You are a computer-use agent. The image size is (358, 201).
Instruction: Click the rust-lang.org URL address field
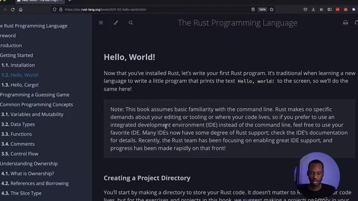[105, 9]
